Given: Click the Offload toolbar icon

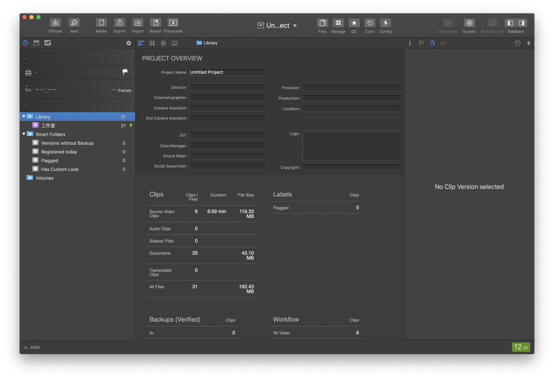Looking at the screenshot, I should (x=55, y=23).
